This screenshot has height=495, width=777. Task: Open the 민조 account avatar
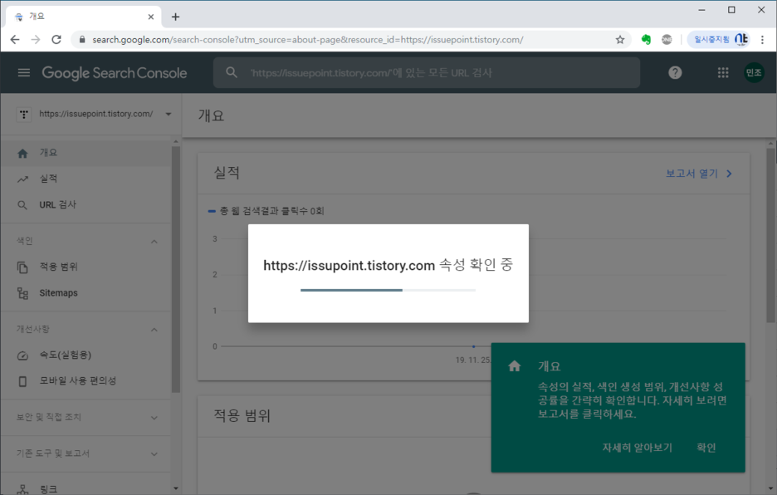pos(754,73)
